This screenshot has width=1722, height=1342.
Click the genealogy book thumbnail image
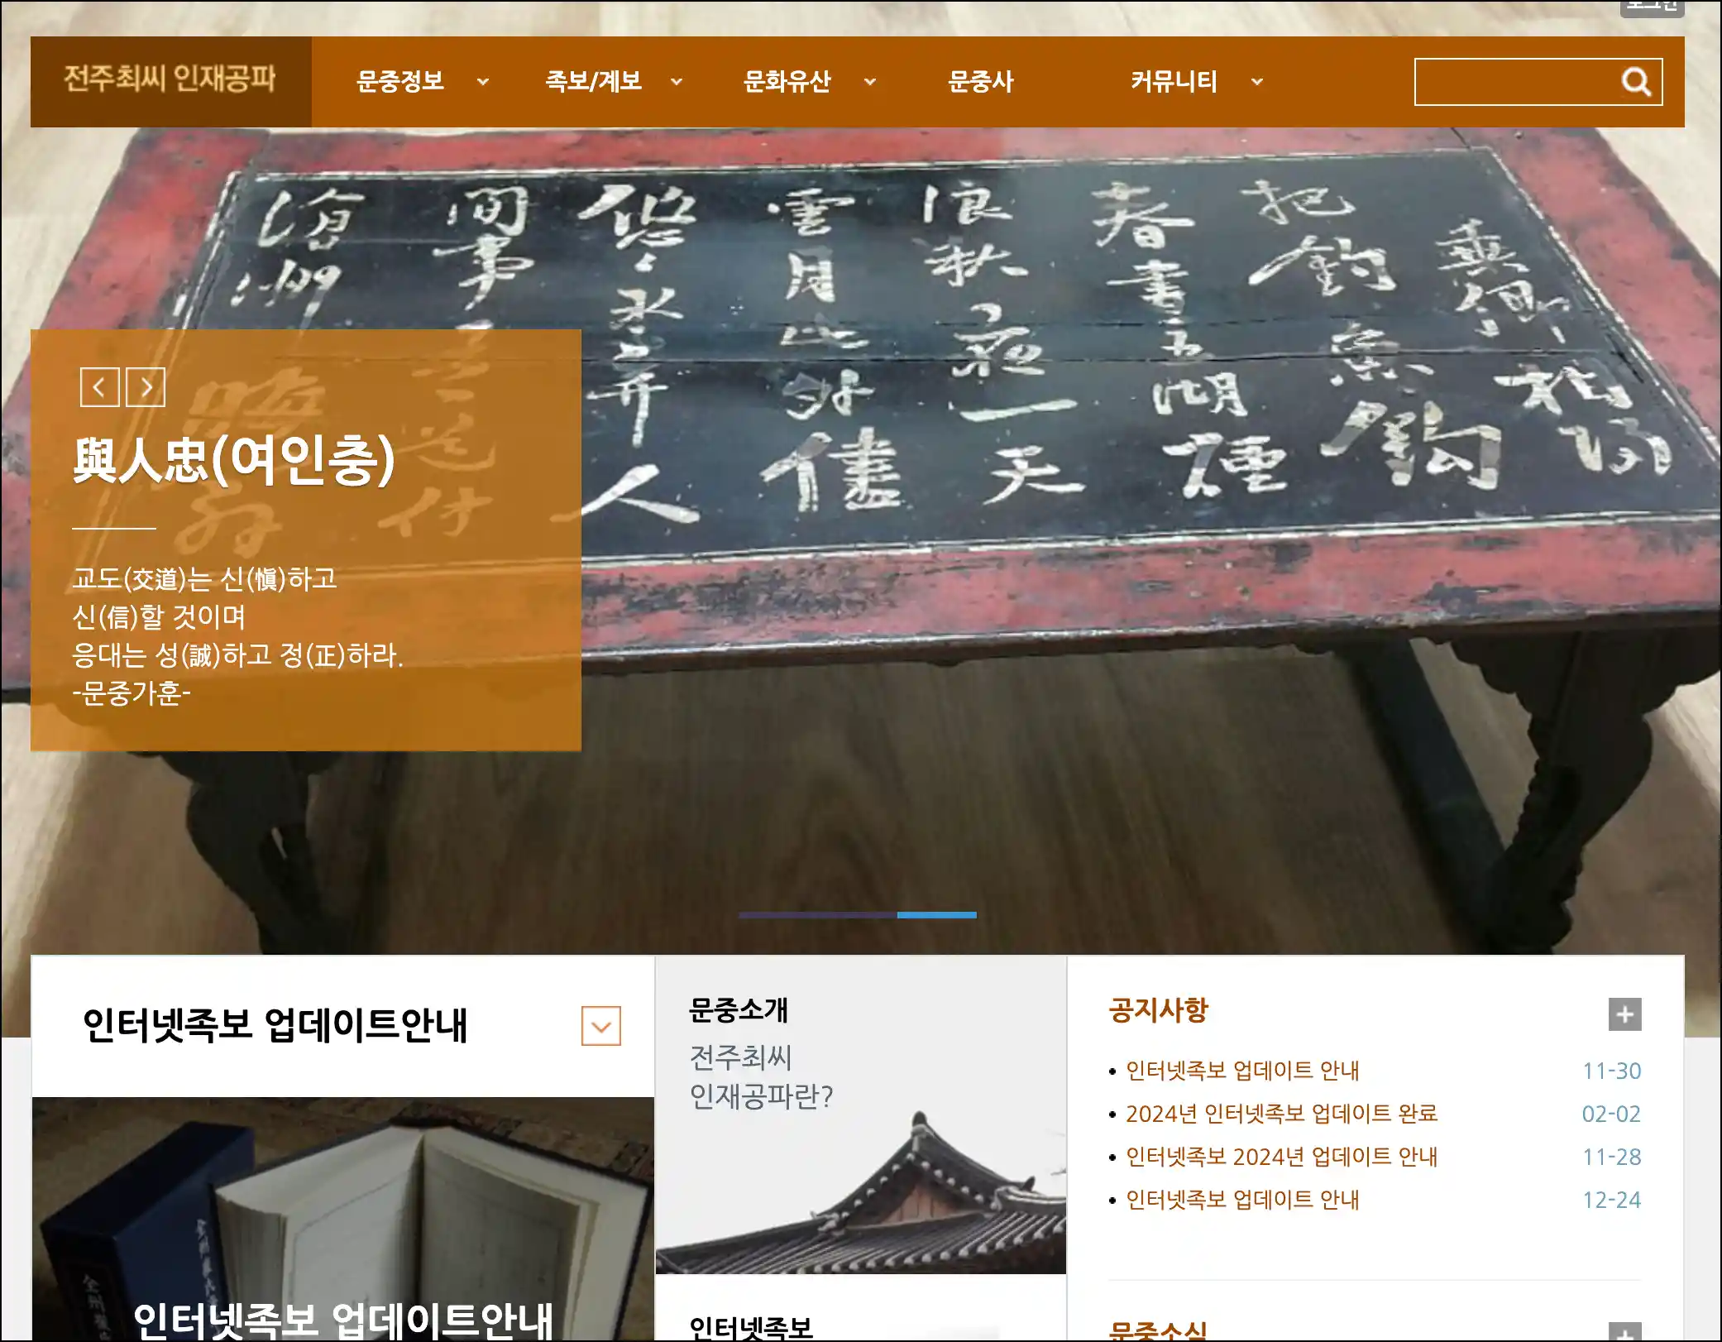coord(342,1220)
